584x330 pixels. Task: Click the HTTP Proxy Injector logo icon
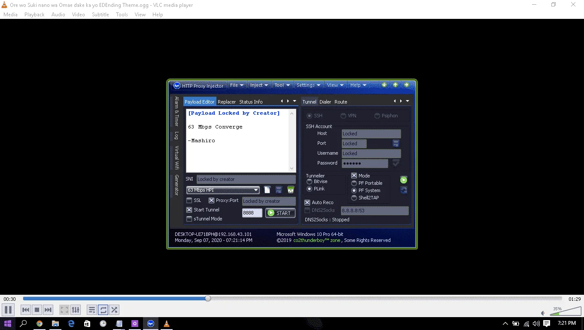[x=176, y=86]
